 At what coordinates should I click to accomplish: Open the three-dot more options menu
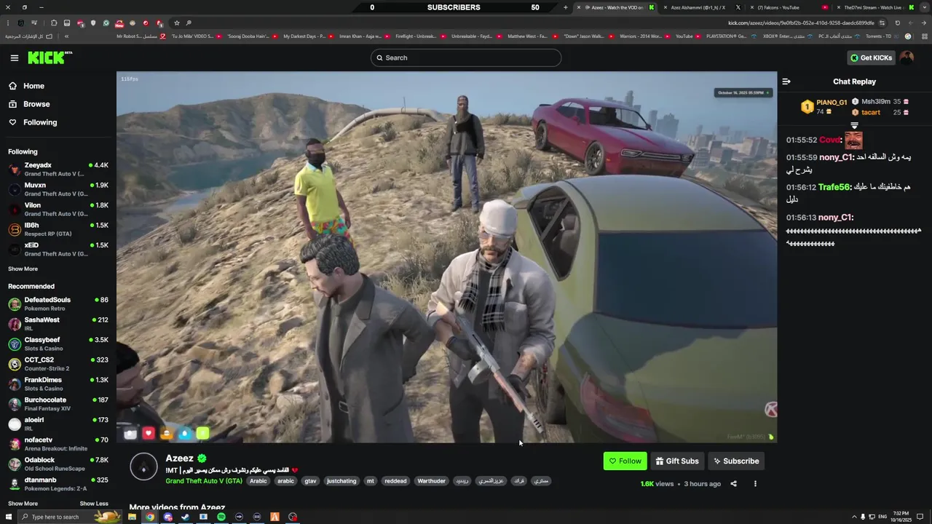click(755, 484)
